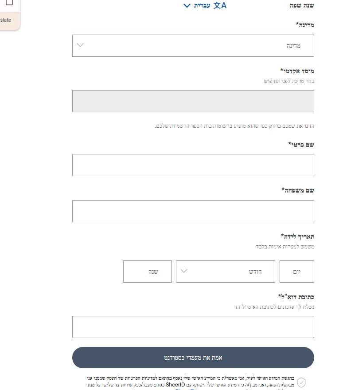
Task: Click the שנה year field
Action: (148, 272)
